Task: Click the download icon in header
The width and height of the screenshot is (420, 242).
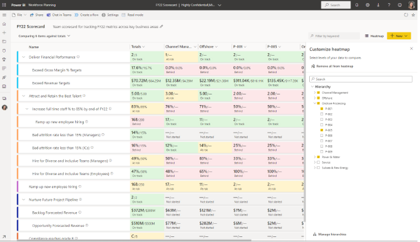Action: point(378,5)
